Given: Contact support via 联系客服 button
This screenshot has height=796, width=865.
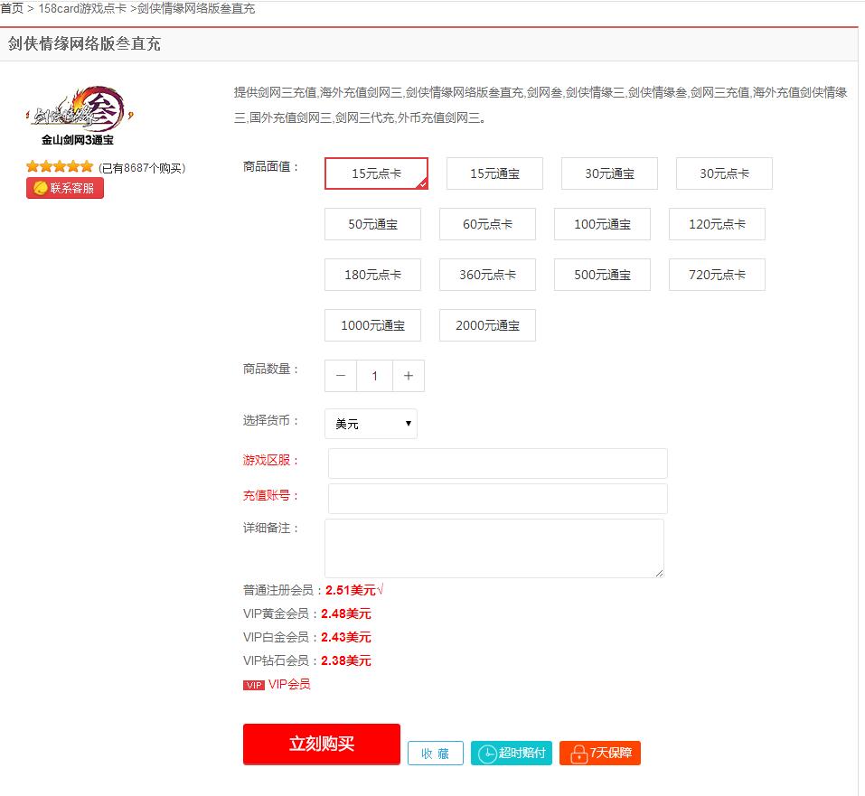Looking at the screenshot, I should pyautogui.click(x=65, y=188).
